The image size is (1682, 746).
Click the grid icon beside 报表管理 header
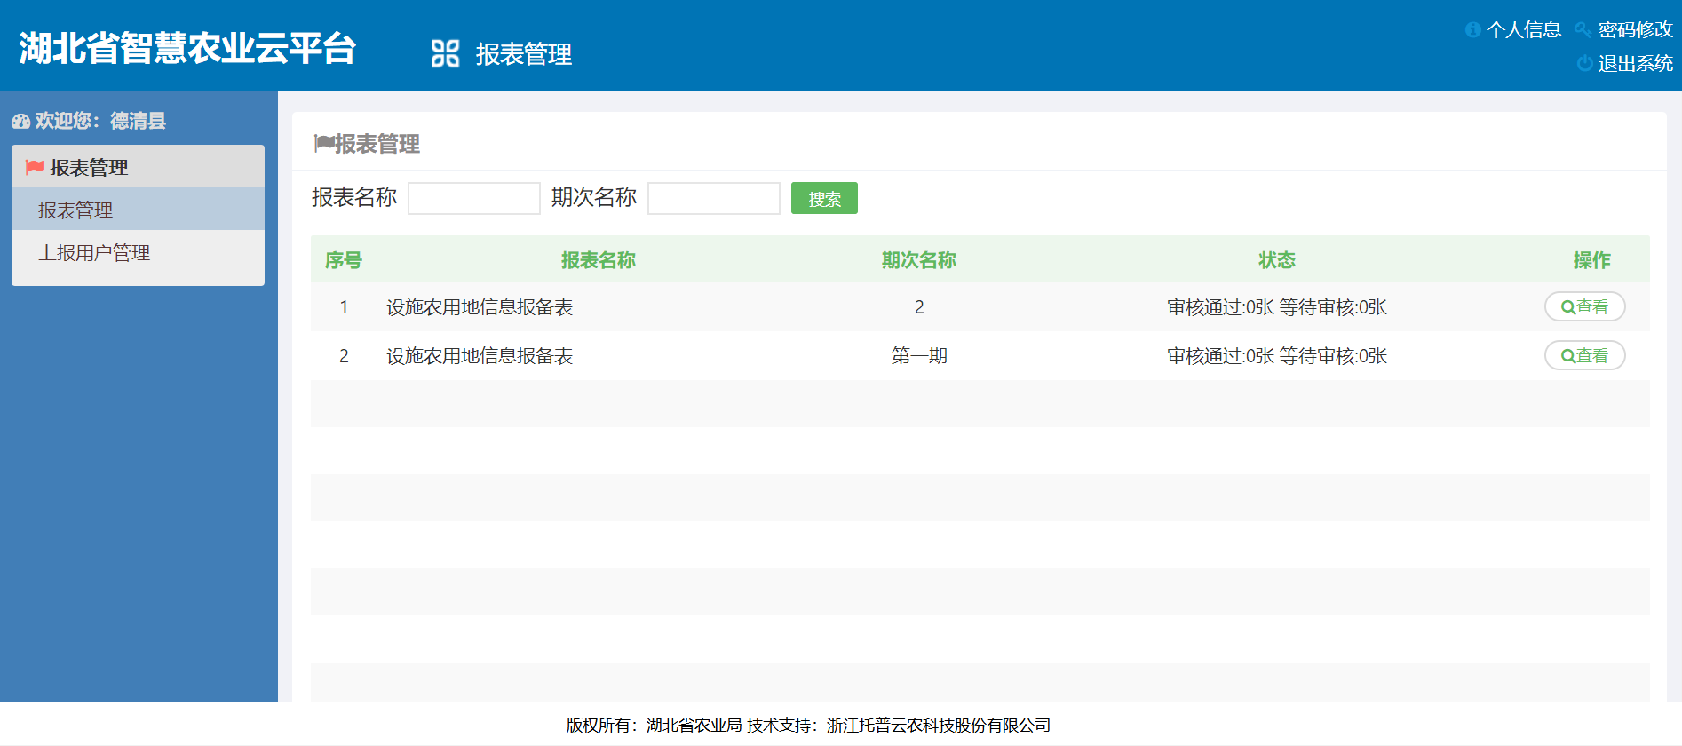coord(445,53)
